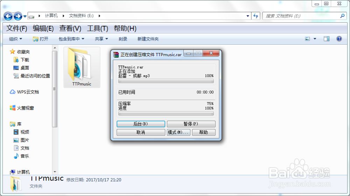Open the 查看(V) menu
The height and width of the screenshot is (196, 350).
(70, 29)
